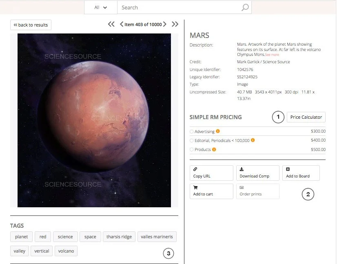Go to next item arrow

[x=165, y=24]
